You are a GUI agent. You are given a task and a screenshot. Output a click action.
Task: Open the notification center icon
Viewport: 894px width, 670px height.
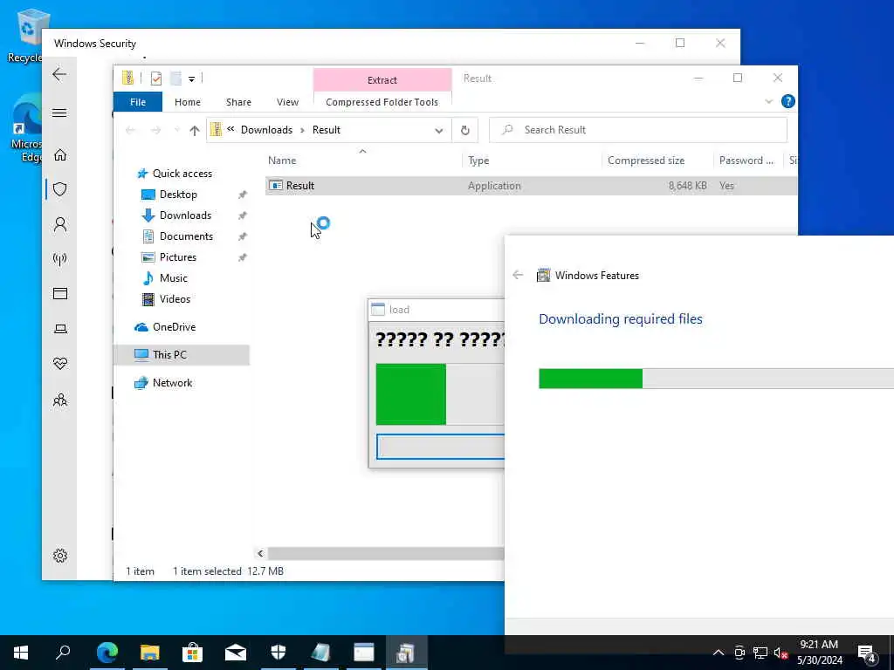tap(866, 653)
